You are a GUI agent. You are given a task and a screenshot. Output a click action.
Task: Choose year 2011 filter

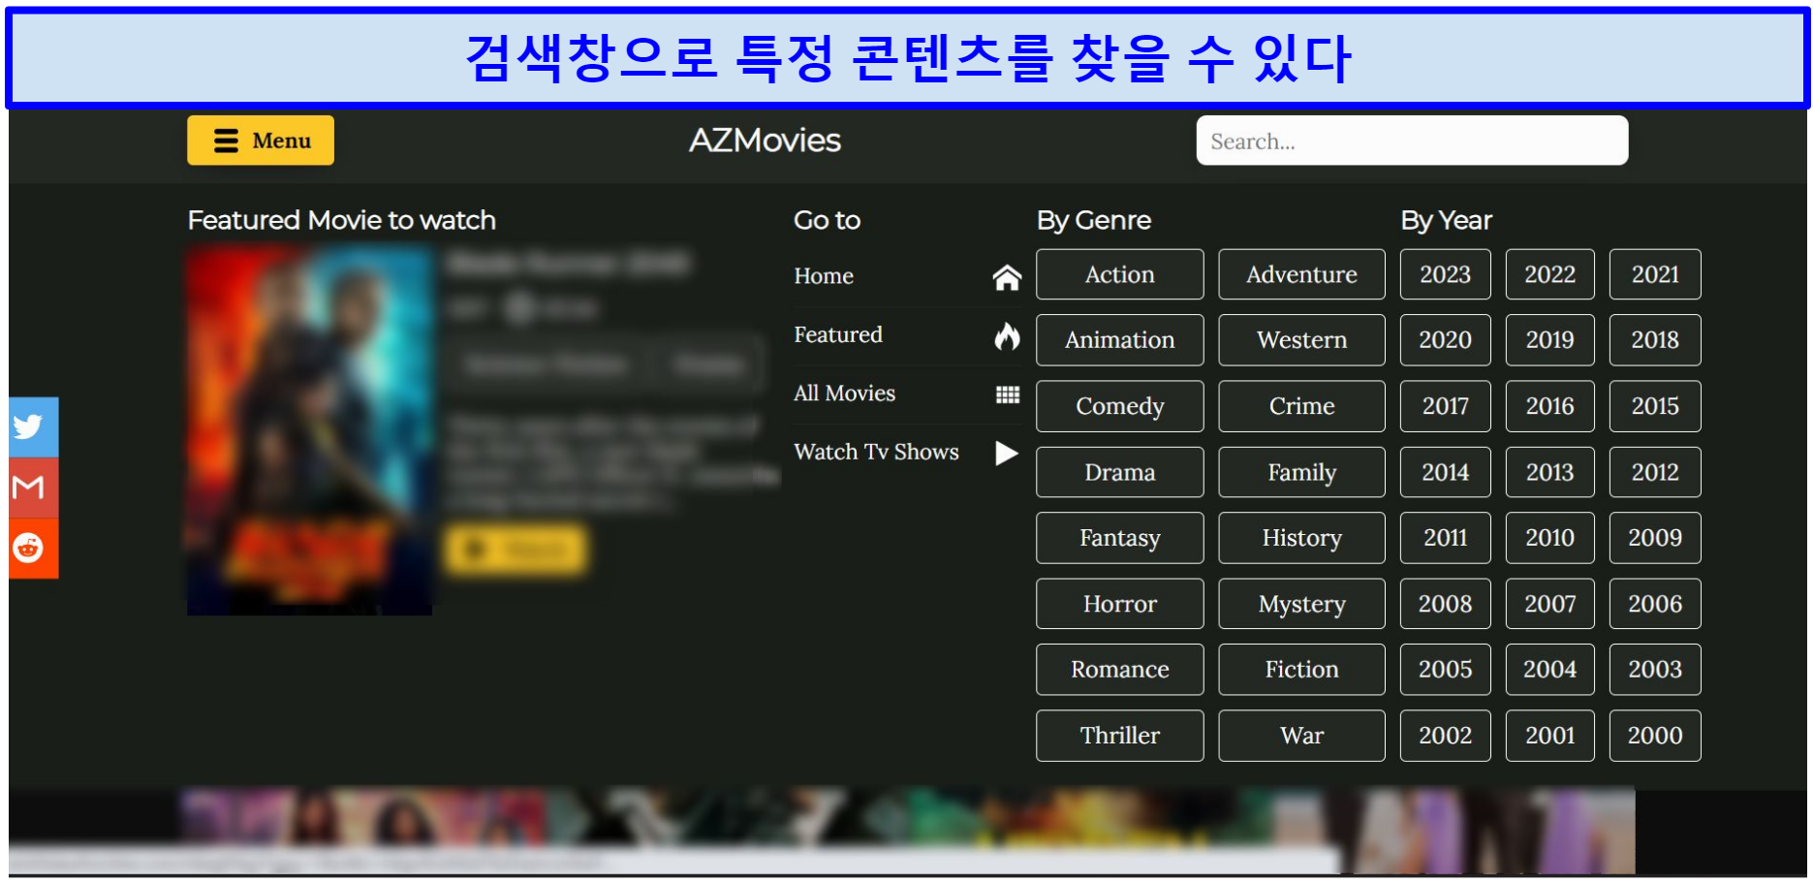(x=1445, y=538)
